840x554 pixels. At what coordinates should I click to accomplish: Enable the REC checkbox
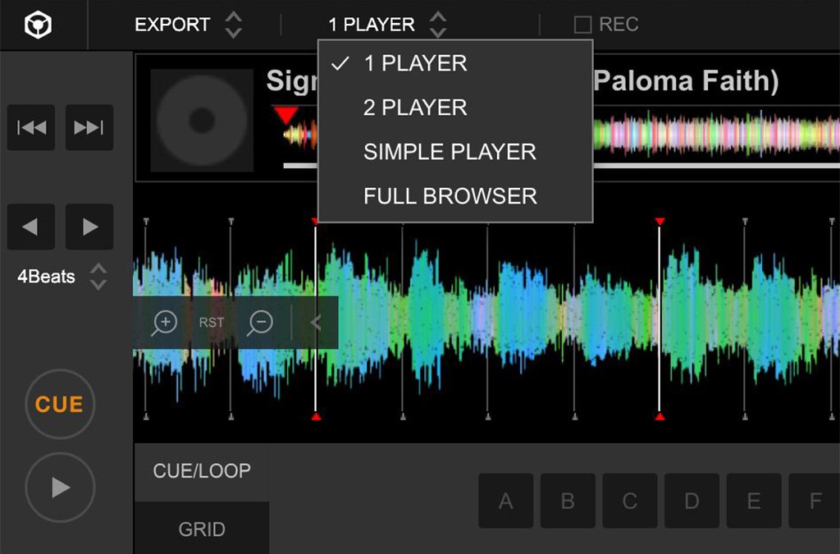pyautogui.click(x=582, y=25)
